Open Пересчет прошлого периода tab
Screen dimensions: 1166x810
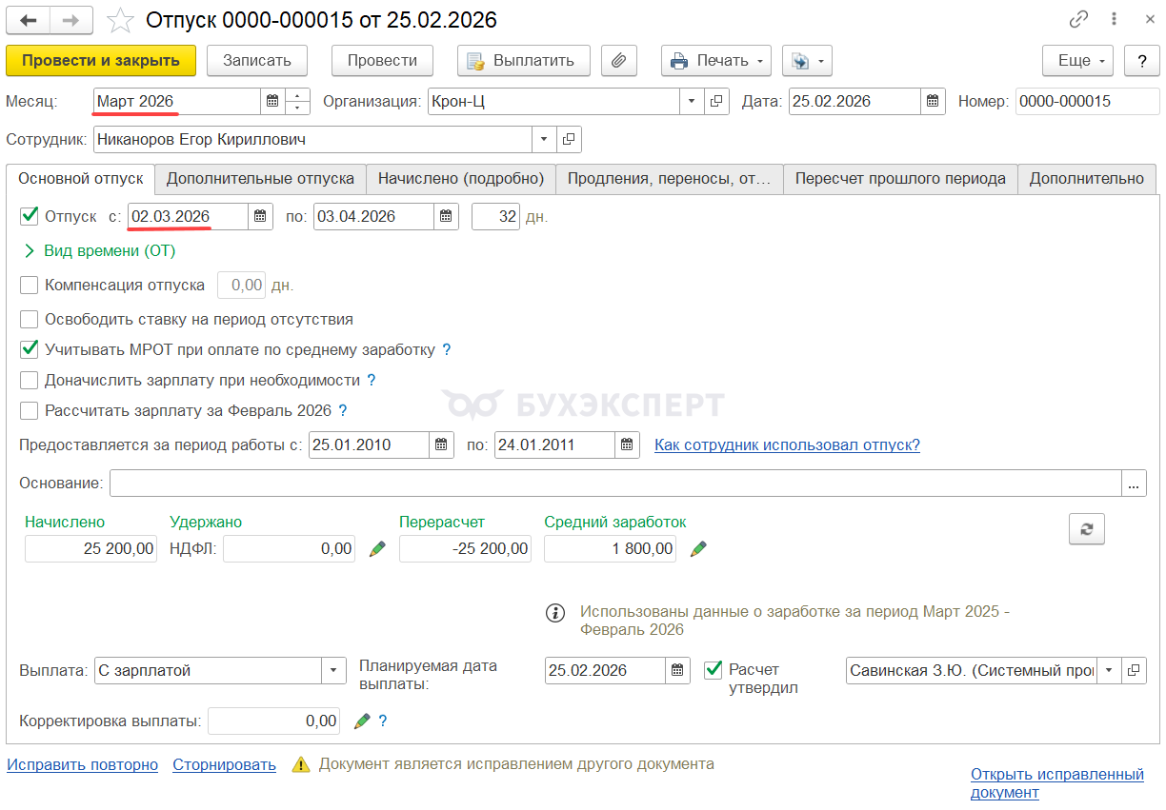(x=900, y=178)
